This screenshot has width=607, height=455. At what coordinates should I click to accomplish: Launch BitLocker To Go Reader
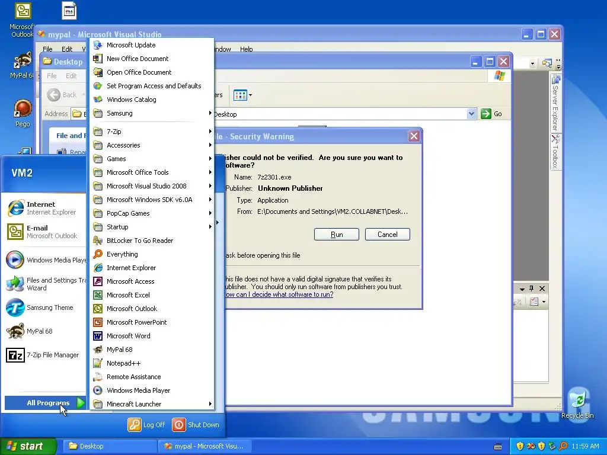click(x=152, y=241)
